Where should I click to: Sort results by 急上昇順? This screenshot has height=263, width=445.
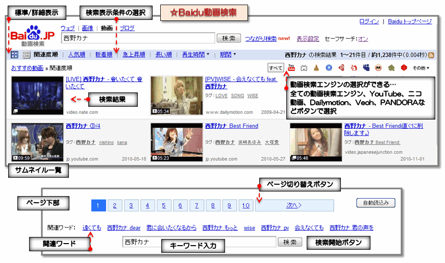(134, 55)
